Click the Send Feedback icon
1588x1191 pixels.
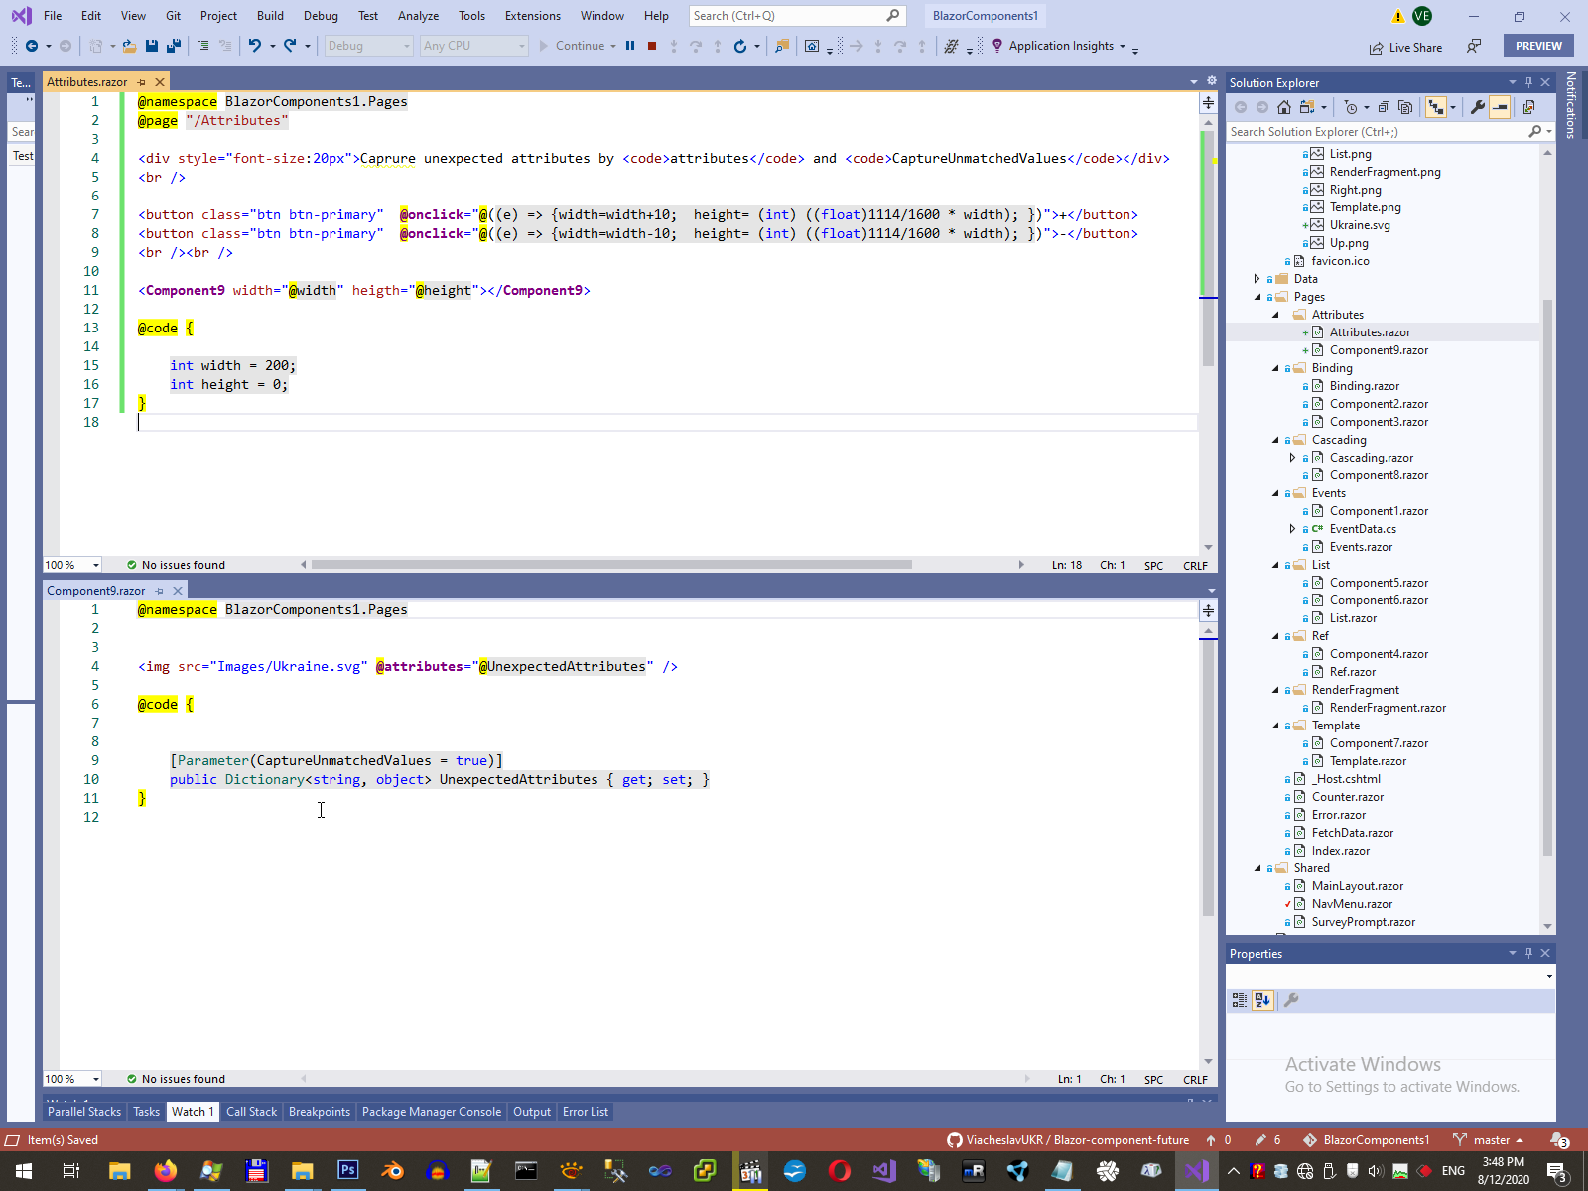coord(1475,46)
